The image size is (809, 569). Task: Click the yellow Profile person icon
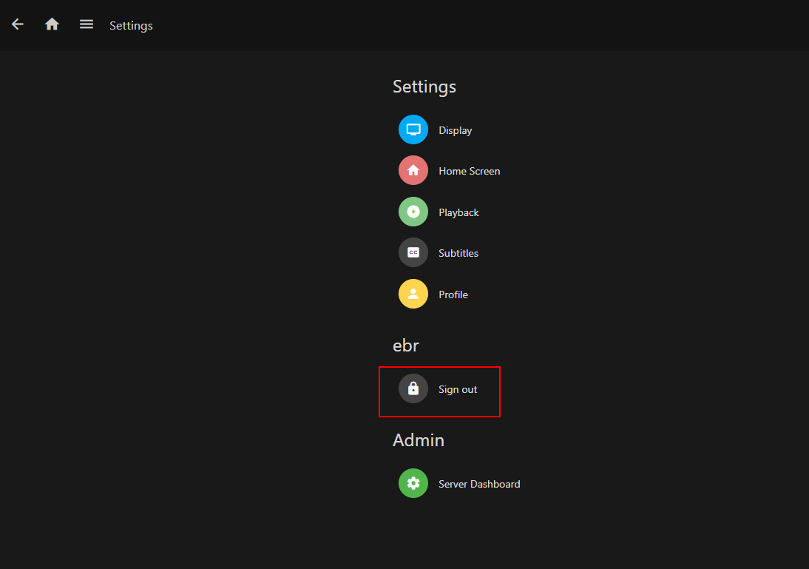click(413, 294)
